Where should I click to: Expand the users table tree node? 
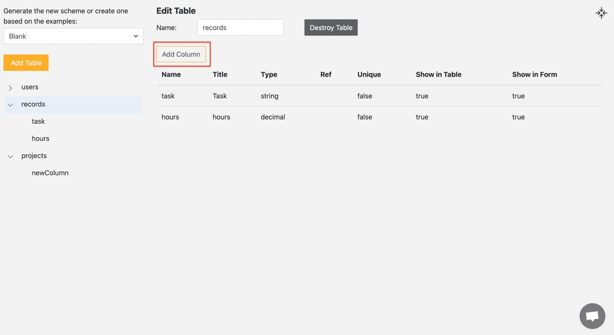[x=10, y=88]
